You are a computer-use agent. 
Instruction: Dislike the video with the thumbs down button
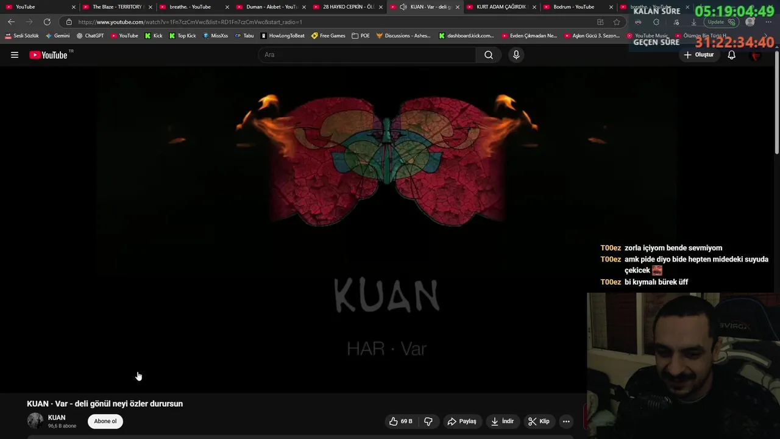(428, 421)
